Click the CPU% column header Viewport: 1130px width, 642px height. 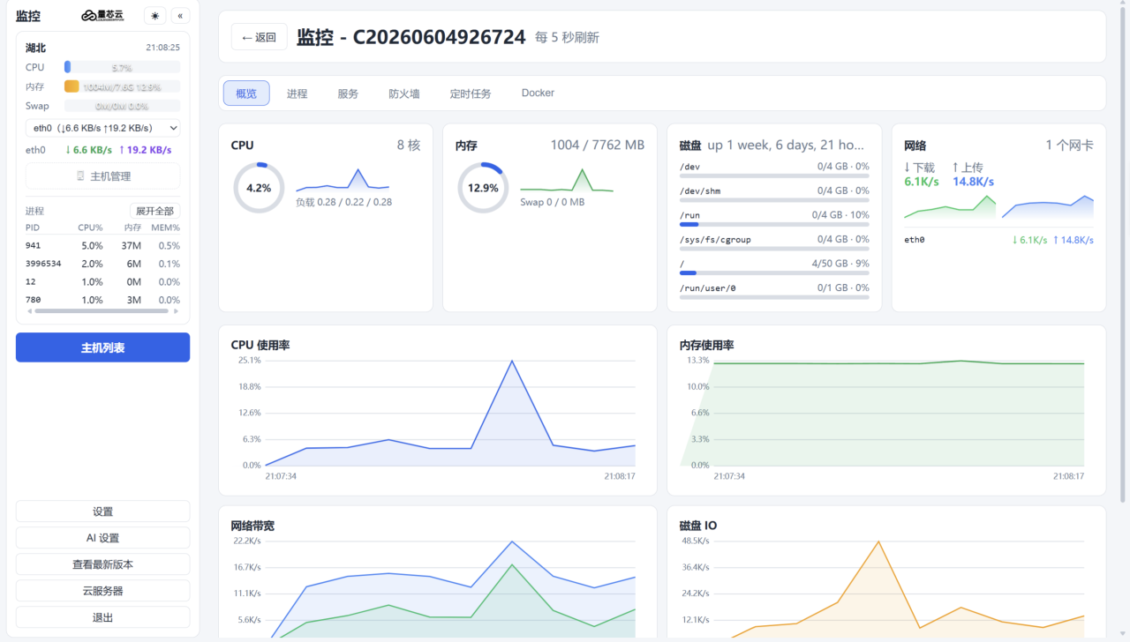[90, 228]
